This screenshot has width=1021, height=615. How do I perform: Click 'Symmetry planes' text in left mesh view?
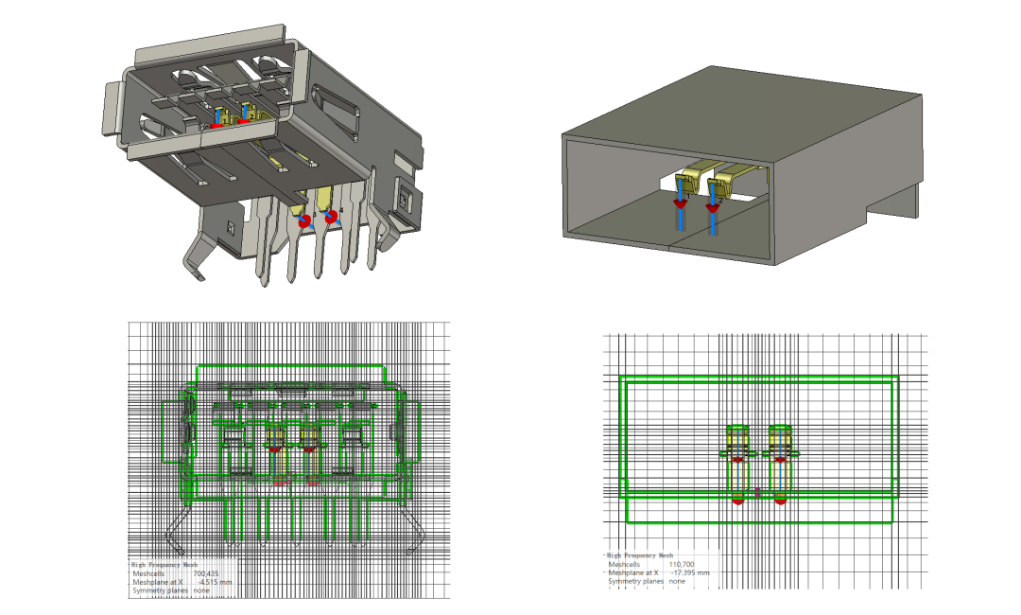coord(160,591)
